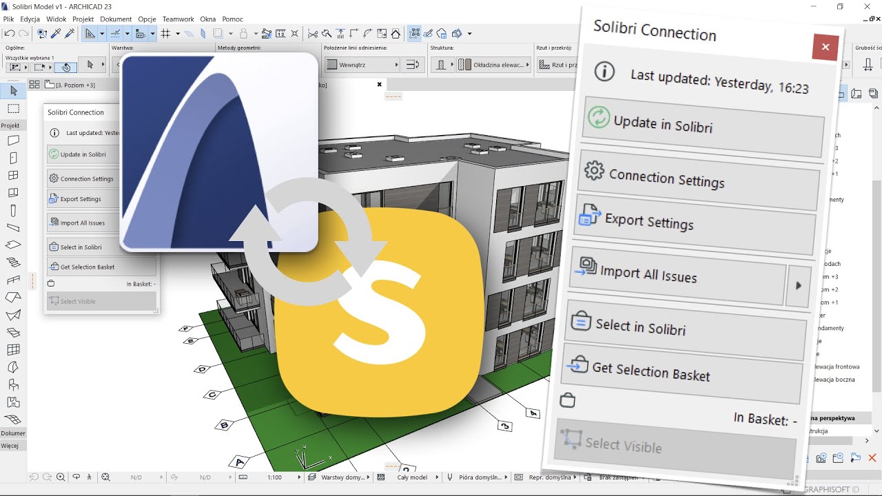882x496 pixels.
Task: Click Connection Settings in small panel
Action: (82, 178)
